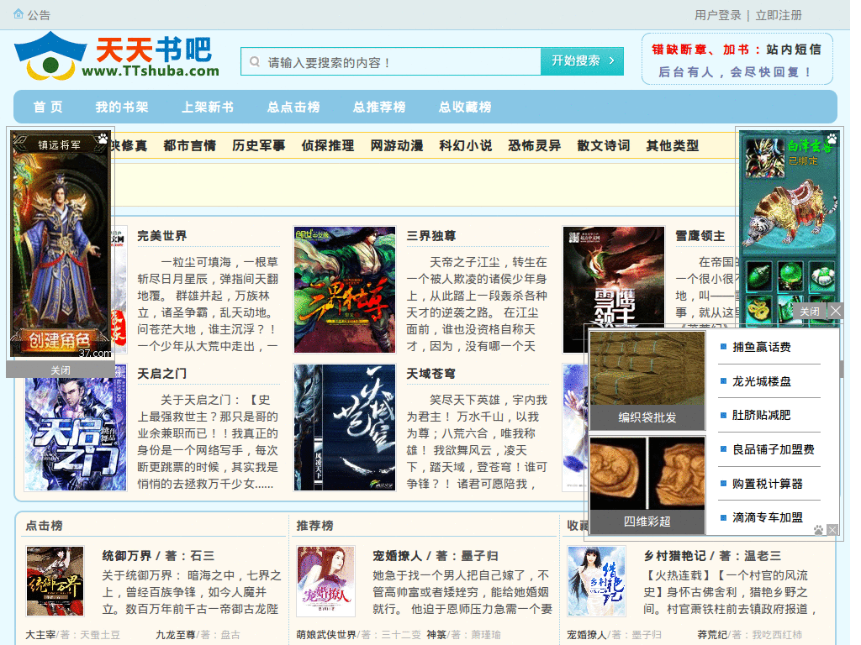Open the 上架新书 menu tab
The width and height of the screenshot is (861, 645).
(x=208, y=107)
